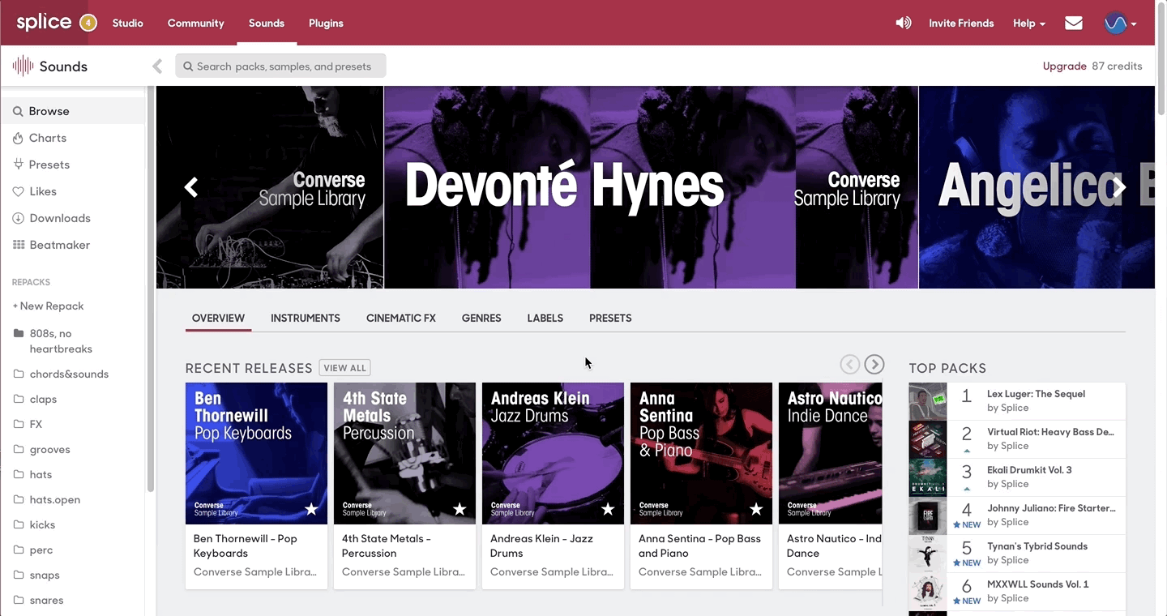Open the Community menu item

click(195, 23)
